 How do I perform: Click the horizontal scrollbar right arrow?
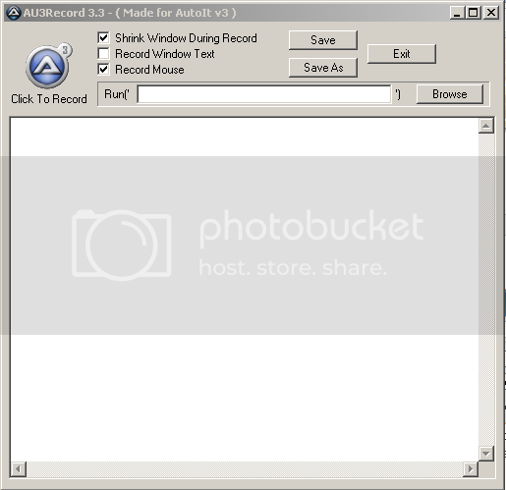[471, 469]
